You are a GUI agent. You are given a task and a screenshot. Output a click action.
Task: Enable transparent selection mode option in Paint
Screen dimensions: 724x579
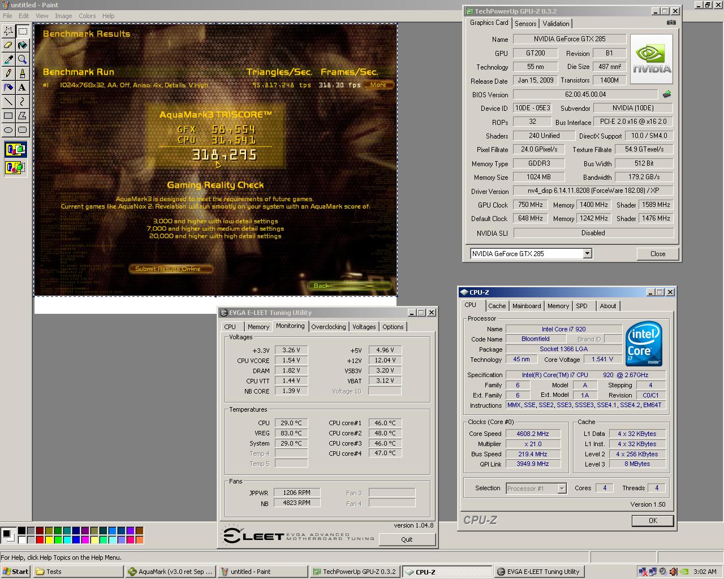click(x=15, y=167)
